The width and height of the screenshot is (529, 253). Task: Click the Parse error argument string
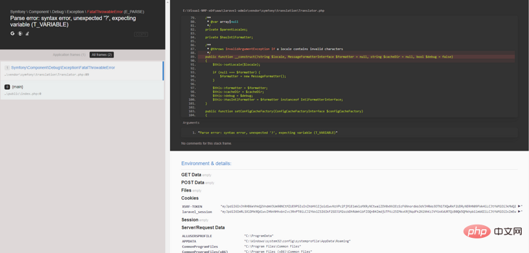268,133
